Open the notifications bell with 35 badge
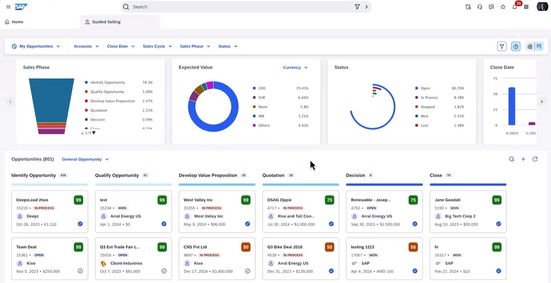 pos(514,7)
